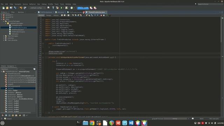Expand the grupo8717 project node
224x126 pixels.
coord(1,15)
